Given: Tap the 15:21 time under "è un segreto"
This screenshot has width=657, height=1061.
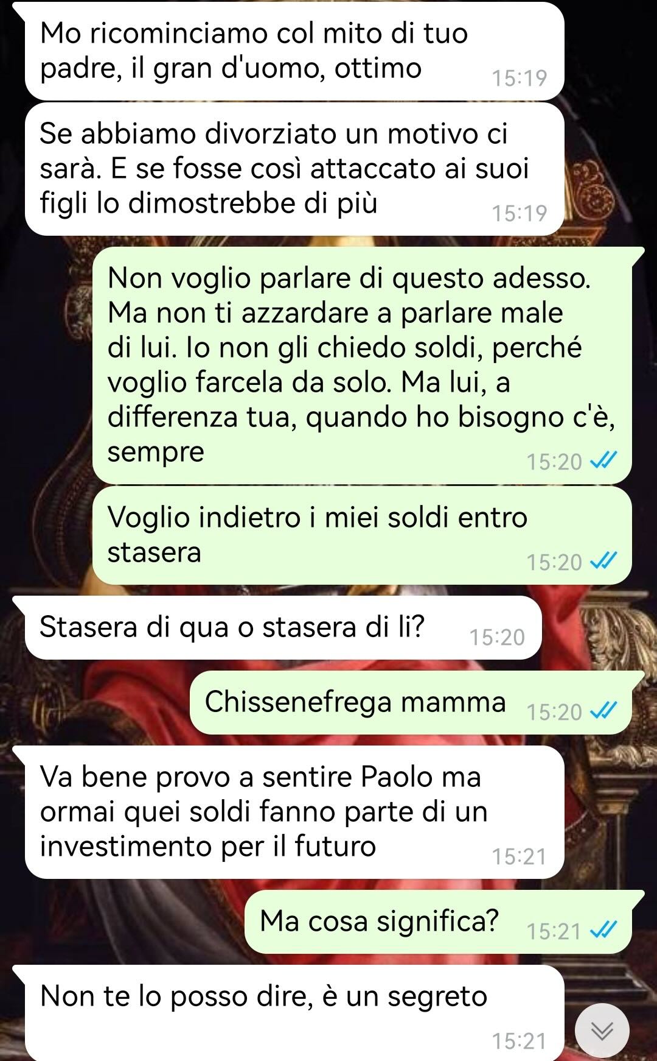Looking at the screenshot, I should [520, 1041].
